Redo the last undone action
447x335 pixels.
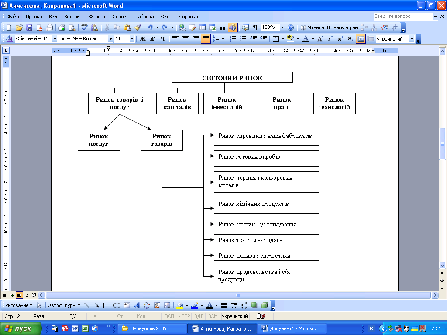[x=165, y=27]
